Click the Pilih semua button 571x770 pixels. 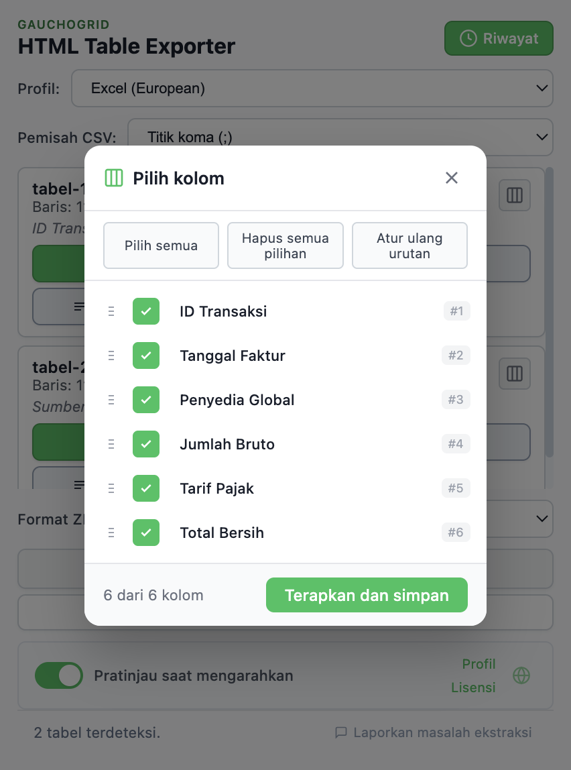pos(161,245)
